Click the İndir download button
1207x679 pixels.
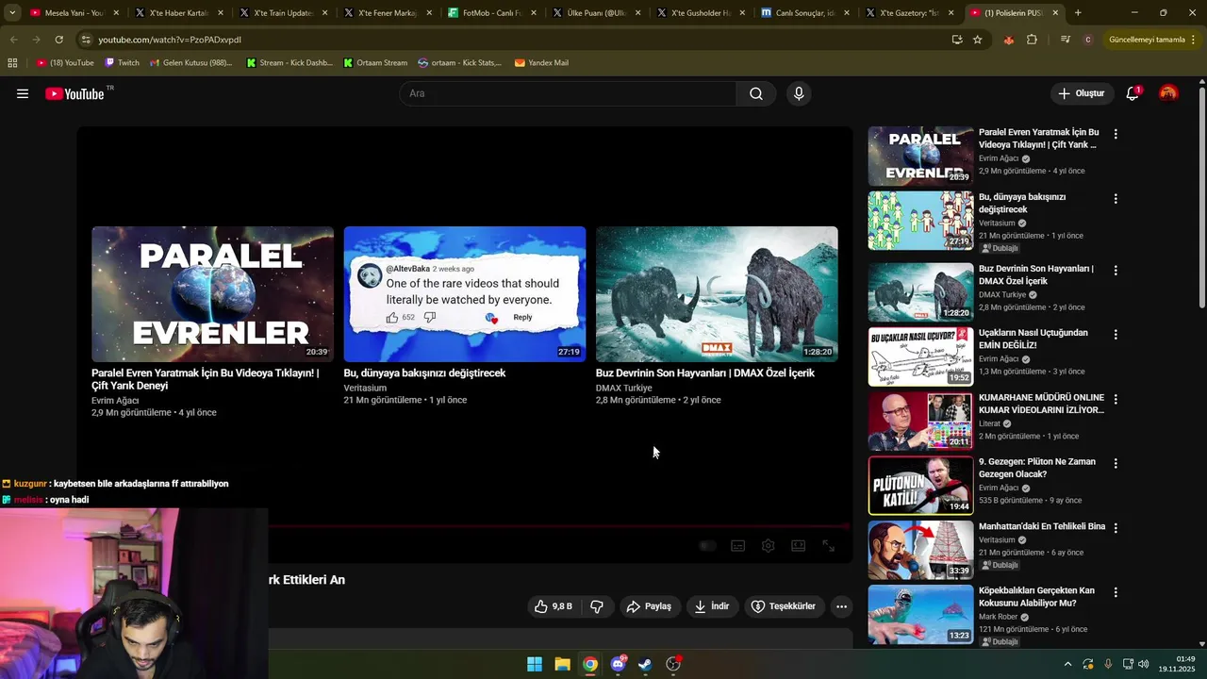pyautogui.click(x=712, y=606)
